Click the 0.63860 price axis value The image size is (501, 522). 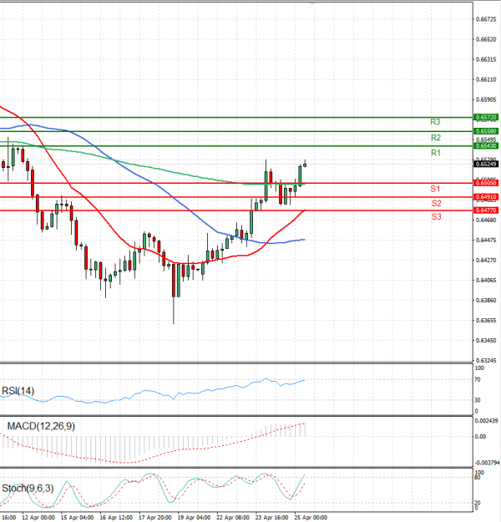point(486,301)
